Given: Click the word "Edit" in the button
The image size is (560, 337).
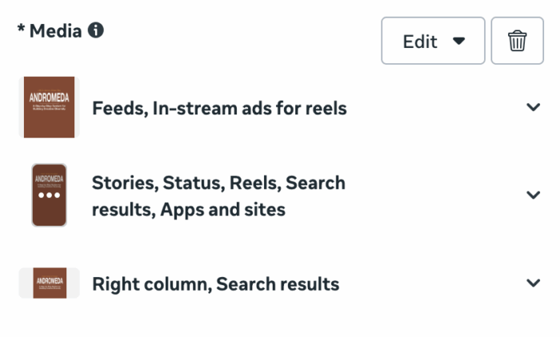Looking at the screenshot, I should click(x=420, y=41).
